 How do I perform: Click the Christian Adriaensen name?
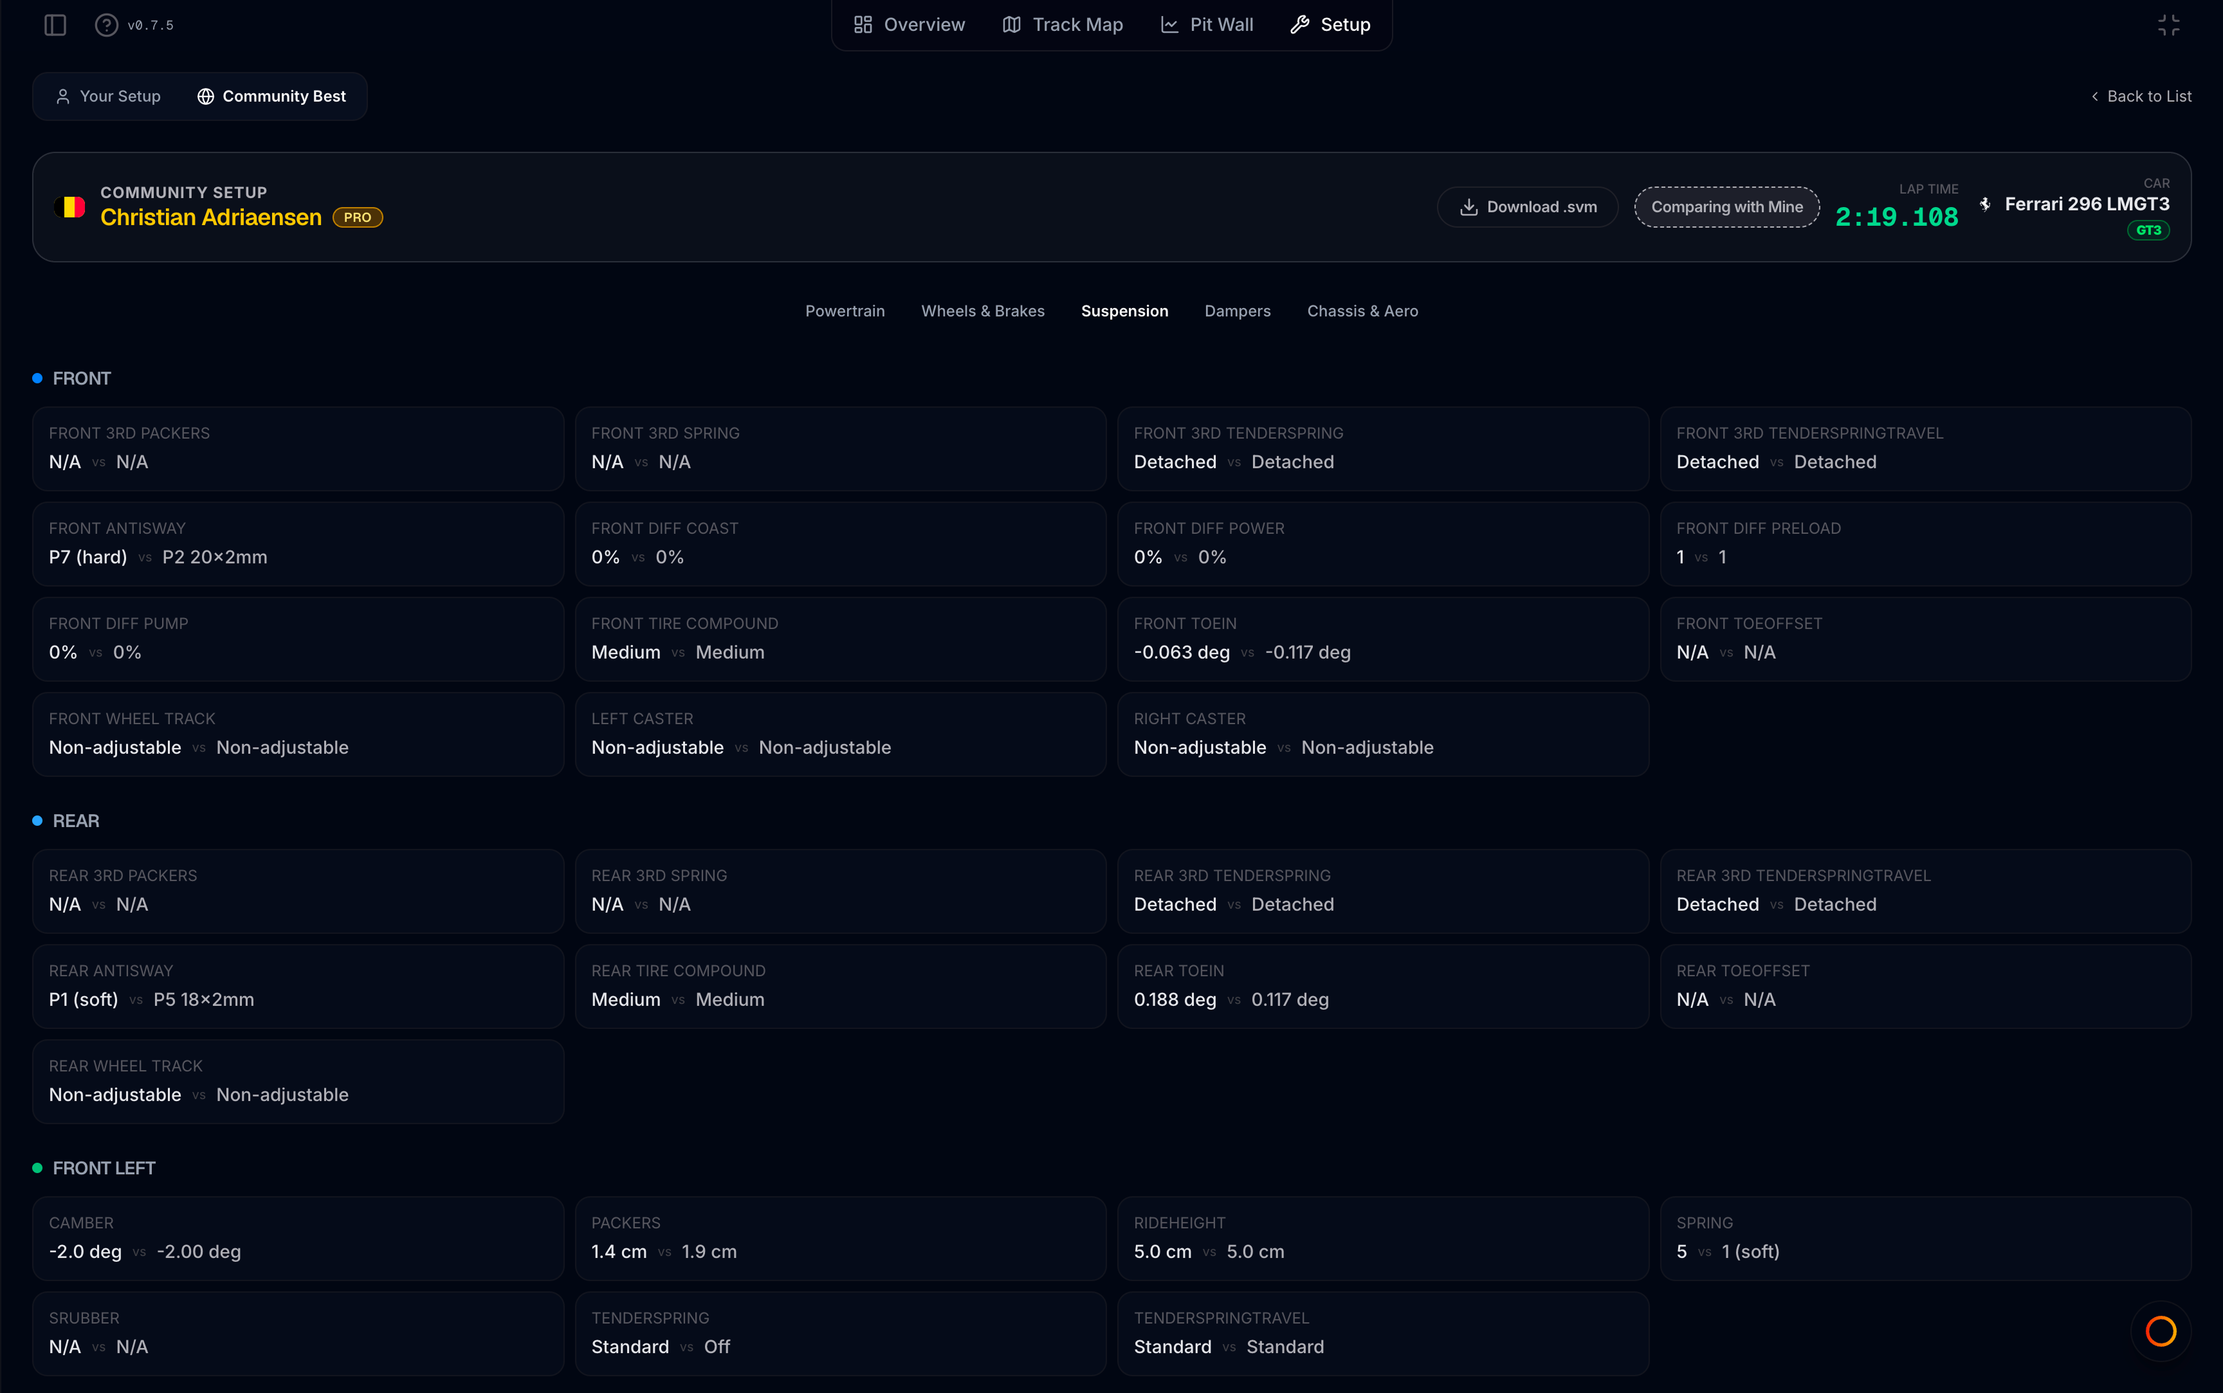(x=211, y=217)
